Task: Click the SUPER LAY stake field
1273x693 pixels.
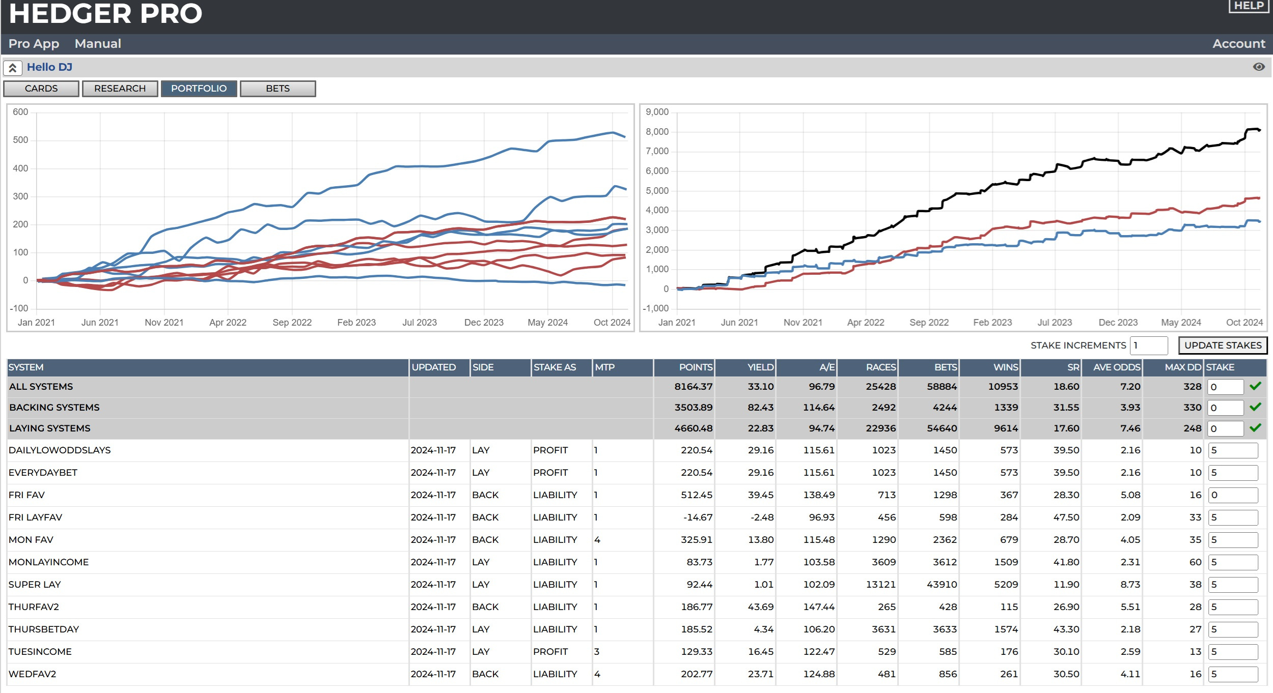Action: point(1232,585)
